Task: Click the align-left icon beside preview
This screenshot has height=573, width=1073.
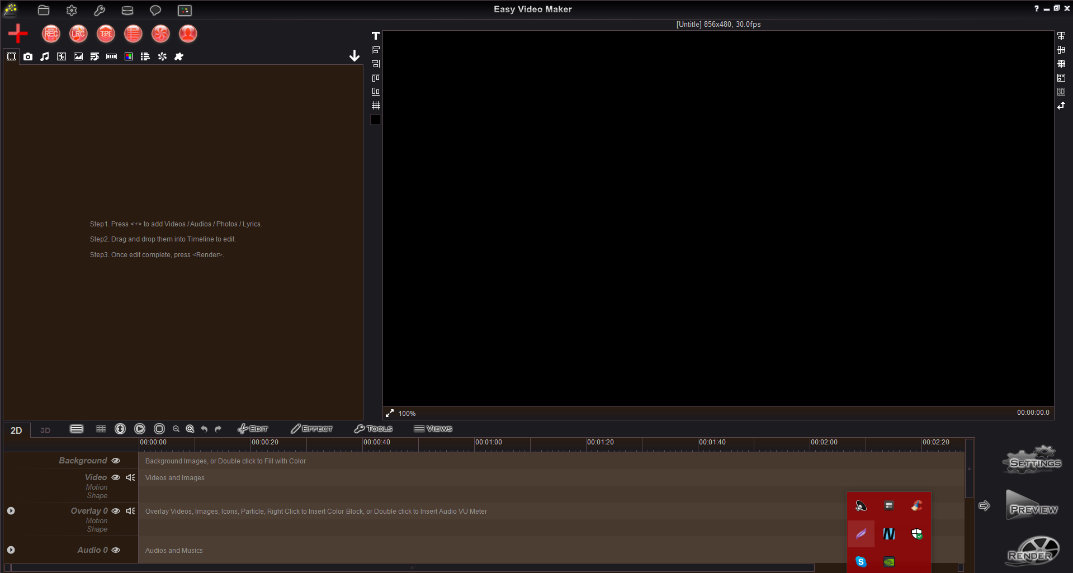Action: [x=376, y=50]
